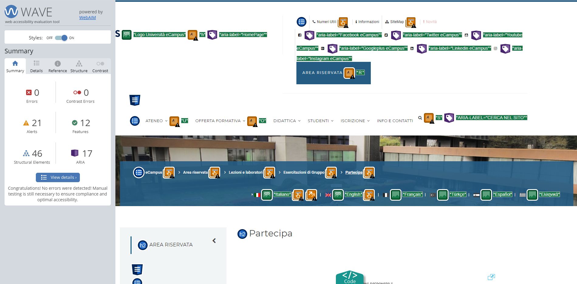Click the View details button
This screenshot has height=284, width=577.
[58, 177]
